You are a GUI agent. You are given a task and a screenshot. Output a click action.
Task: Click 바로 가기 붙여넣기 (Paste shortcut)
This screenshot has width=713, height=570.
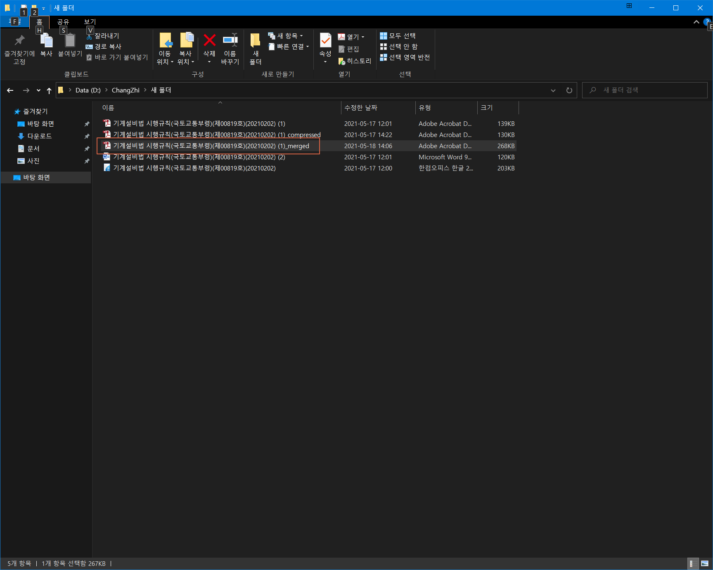click(x=117, y=57)
